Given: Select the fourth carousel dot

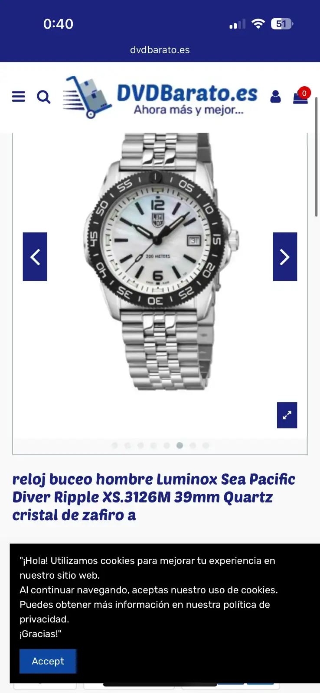Looking at the screenshot, I should click(153, 445).
